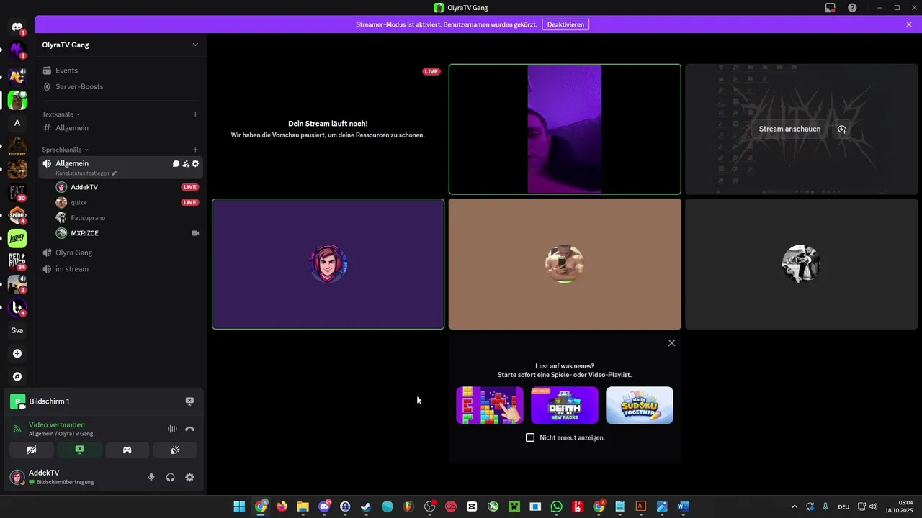
Task: Open Discord inbox icon in title bar
Action: tap(831, 8)
